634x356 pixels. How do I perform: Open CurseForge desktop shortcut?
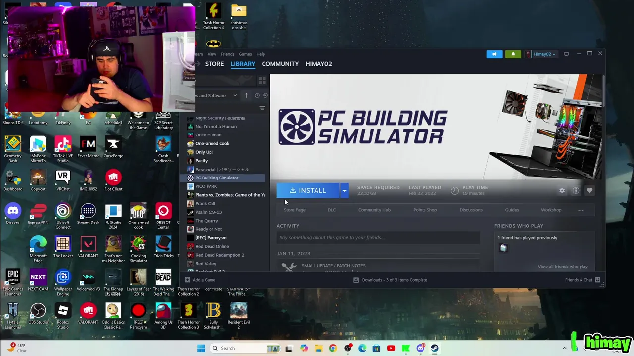click(113, 147)
